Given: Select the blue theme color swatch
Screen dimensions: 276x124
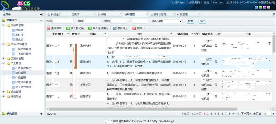Looking at the screenshot, I should (x=256, y=7).
